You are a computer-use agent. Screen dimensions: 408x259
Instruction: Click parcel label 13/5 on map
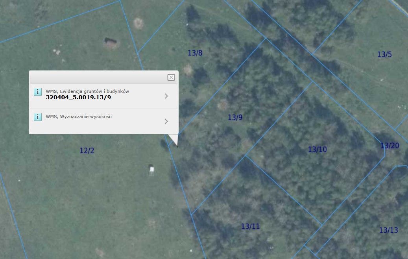pos(384,54)
